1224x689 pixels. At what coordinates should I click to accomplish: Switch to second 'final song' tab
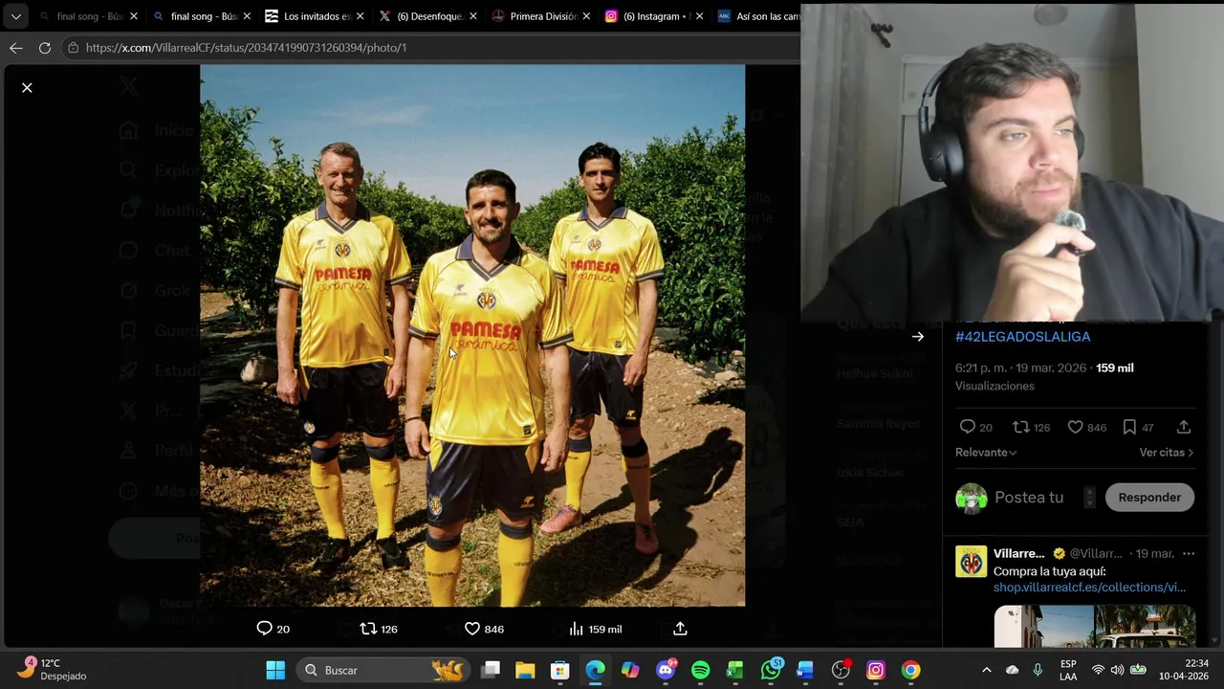[x=204, y=16]
